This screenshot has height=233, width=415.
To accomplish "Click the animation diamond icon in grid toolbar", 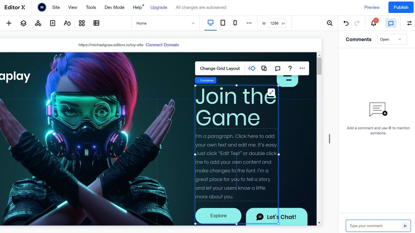I will click(251, 68).
